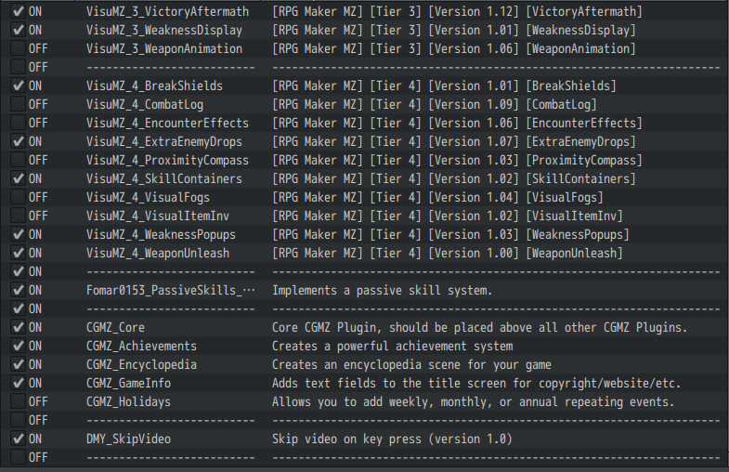Image resolution: width=729 pixels, height=472 pixels.
Task: Select the VisuMZ_4_CombatLog plugin name
Action: tap(145, 105)
